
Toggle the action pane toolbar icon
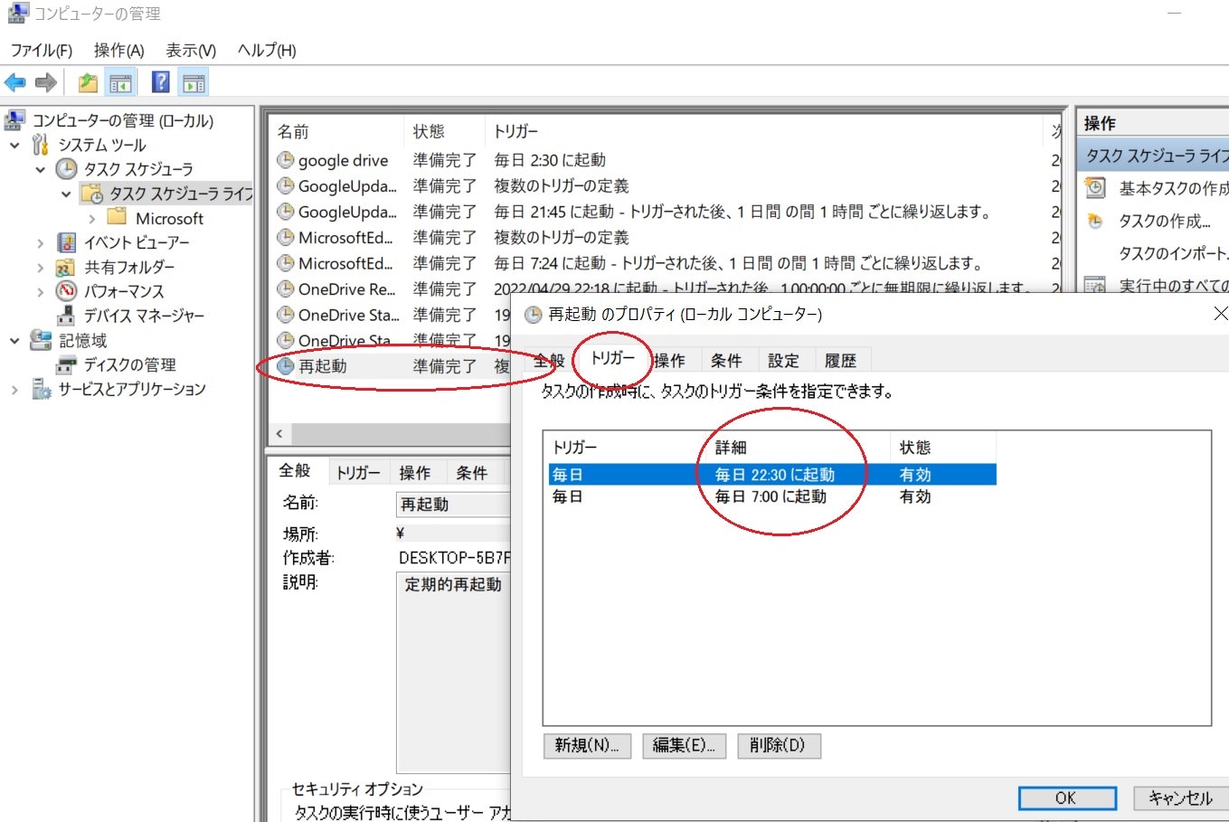194,83
